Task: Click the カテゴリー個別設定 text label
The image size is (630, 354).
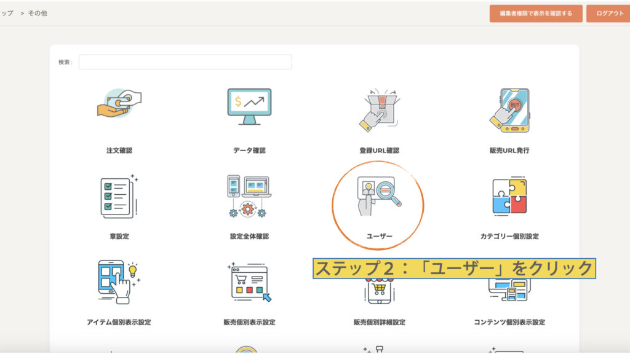Action: (x=509, y=237)
